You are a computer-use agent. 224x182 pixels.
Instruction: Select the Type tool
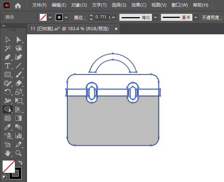point(7,66)
